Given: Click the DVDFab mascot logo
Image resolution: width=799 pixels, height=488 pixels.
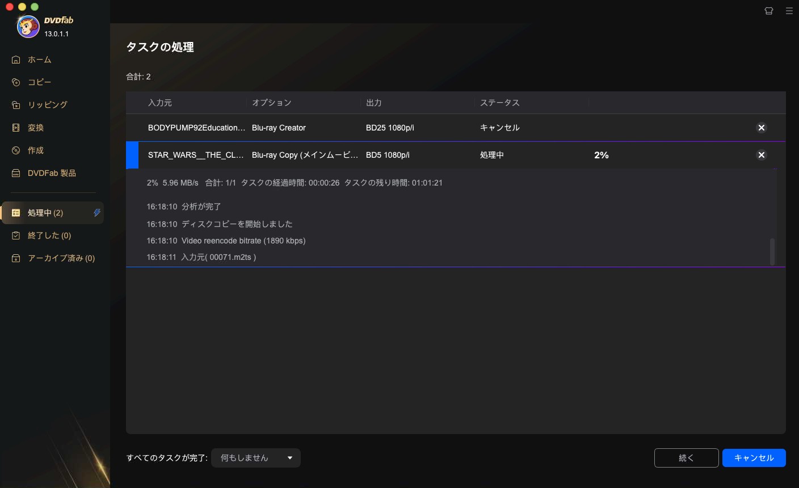Looking at the screenshot, I should [28, 27].
